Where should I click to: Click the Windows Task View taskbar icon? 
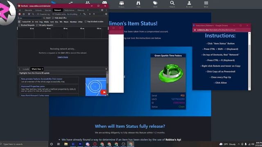point(59,144)
